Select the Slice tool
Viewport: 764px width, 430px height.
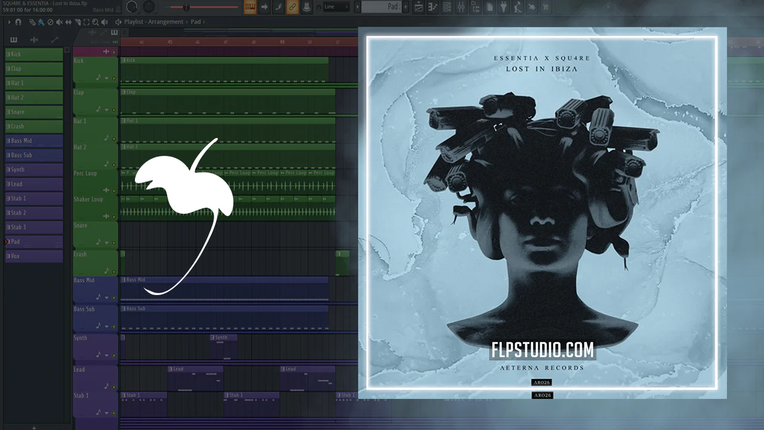click(78, 22)
